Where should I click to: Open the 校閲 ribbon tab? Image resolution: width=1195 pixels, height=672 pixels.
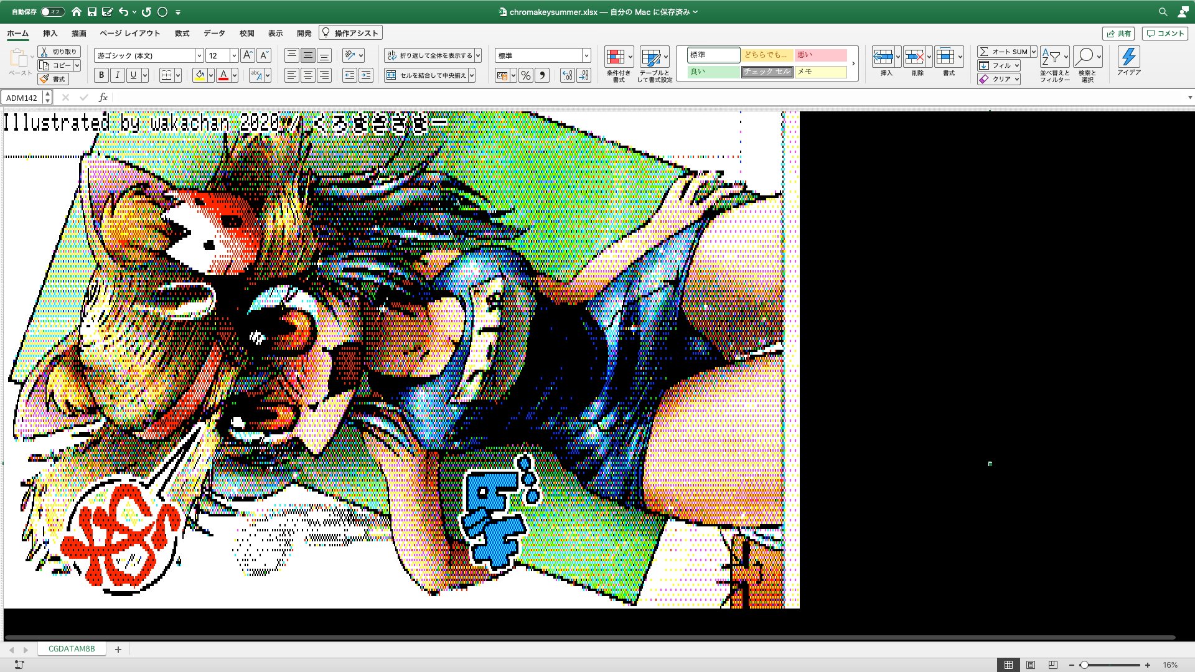pos(246,34)
